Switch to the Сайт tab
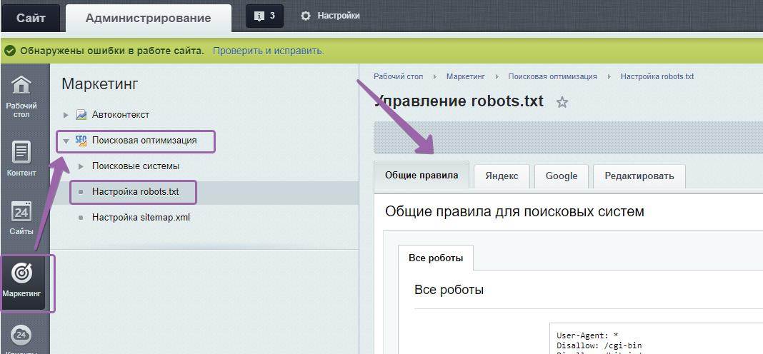This screenshot has width=763, height=354. (31, 18)
